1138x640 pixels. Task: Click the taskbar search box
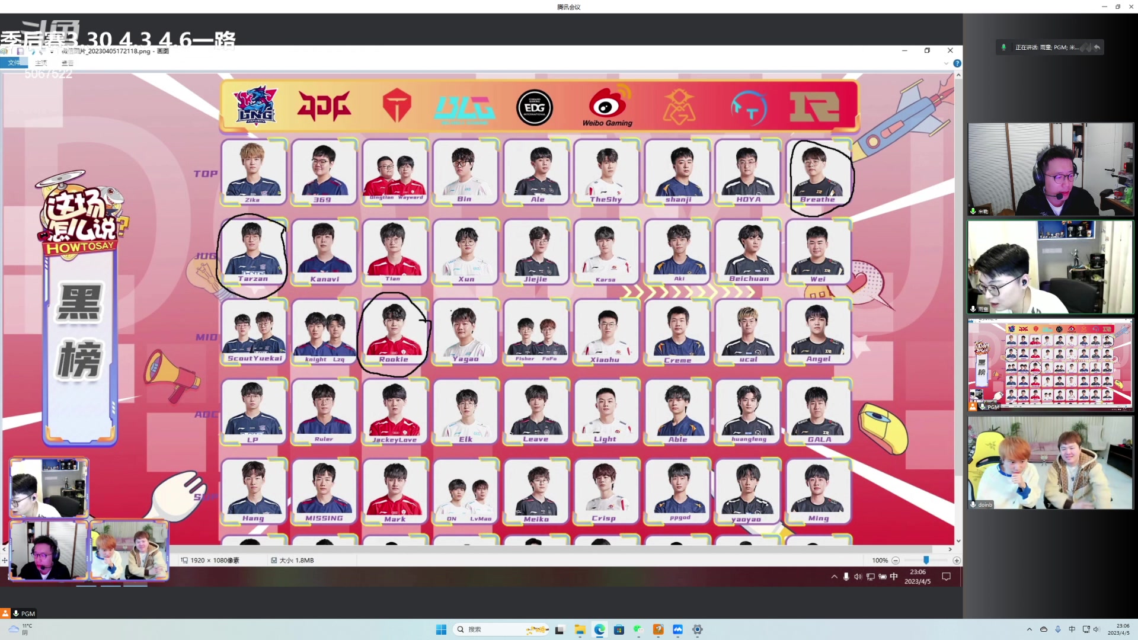[x=500, y=629]
